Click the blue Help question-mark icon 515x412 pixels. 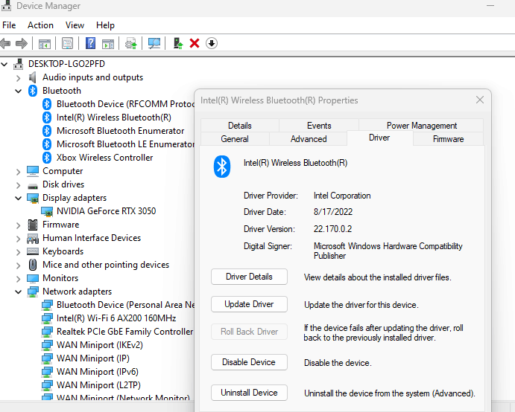click(x=90, y=43)
